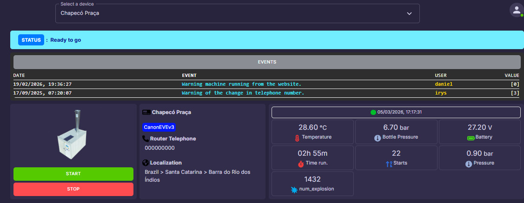Viewport: 524px width, 203px height.
Task: Click the Pressure info icon
Action: pos(469,164)
